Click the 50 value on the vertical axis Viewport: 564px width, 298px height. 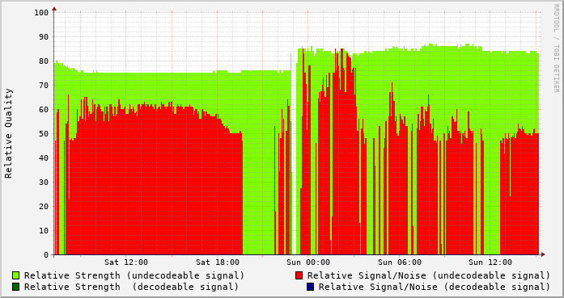point(44,133)
